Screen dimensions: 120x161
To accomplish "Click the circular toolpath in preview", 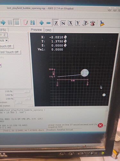I will (85, 73).
